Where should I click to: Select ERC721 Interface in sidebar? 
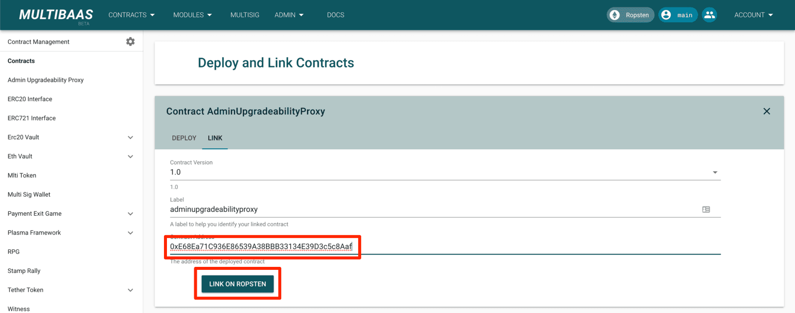(x=32, y=118)
